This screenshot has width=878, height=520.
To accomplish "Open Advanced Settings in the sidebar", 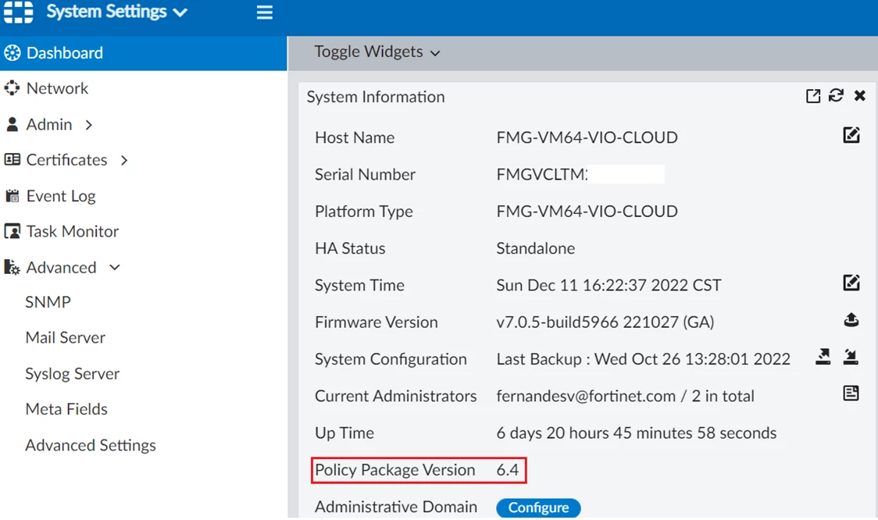I will 91,445.
